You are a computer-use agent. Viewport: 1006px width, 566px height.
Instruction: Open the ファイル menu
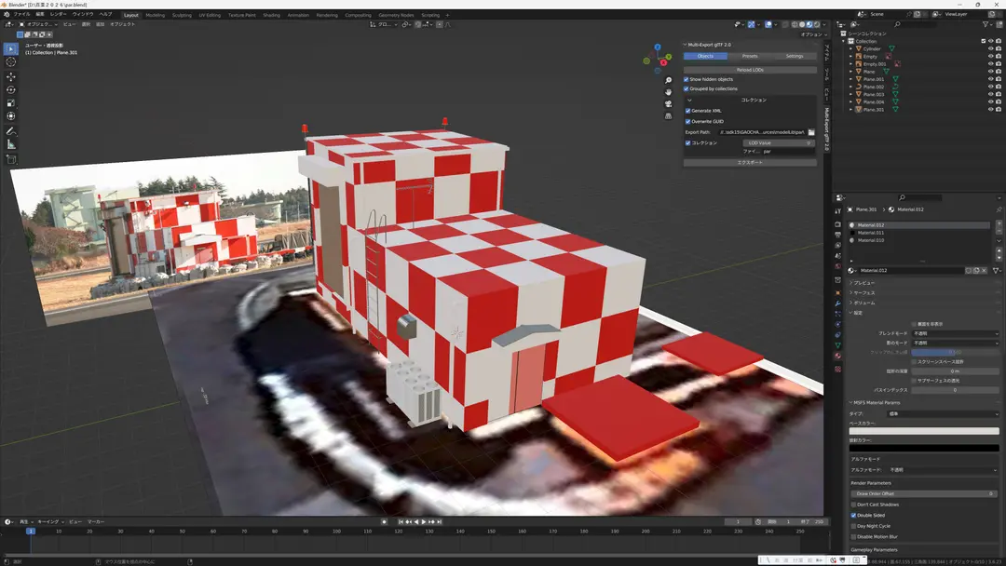point(21,14)
